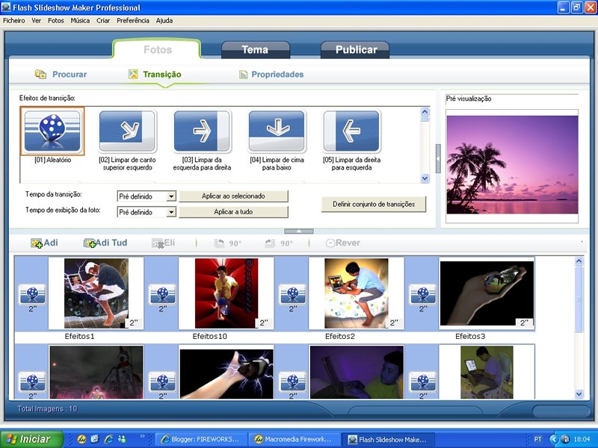Image resolution: width=598 pixels, height=448 pixels.
Task: Click the Adi add photo icon
Action: click(x=37, y=243)
